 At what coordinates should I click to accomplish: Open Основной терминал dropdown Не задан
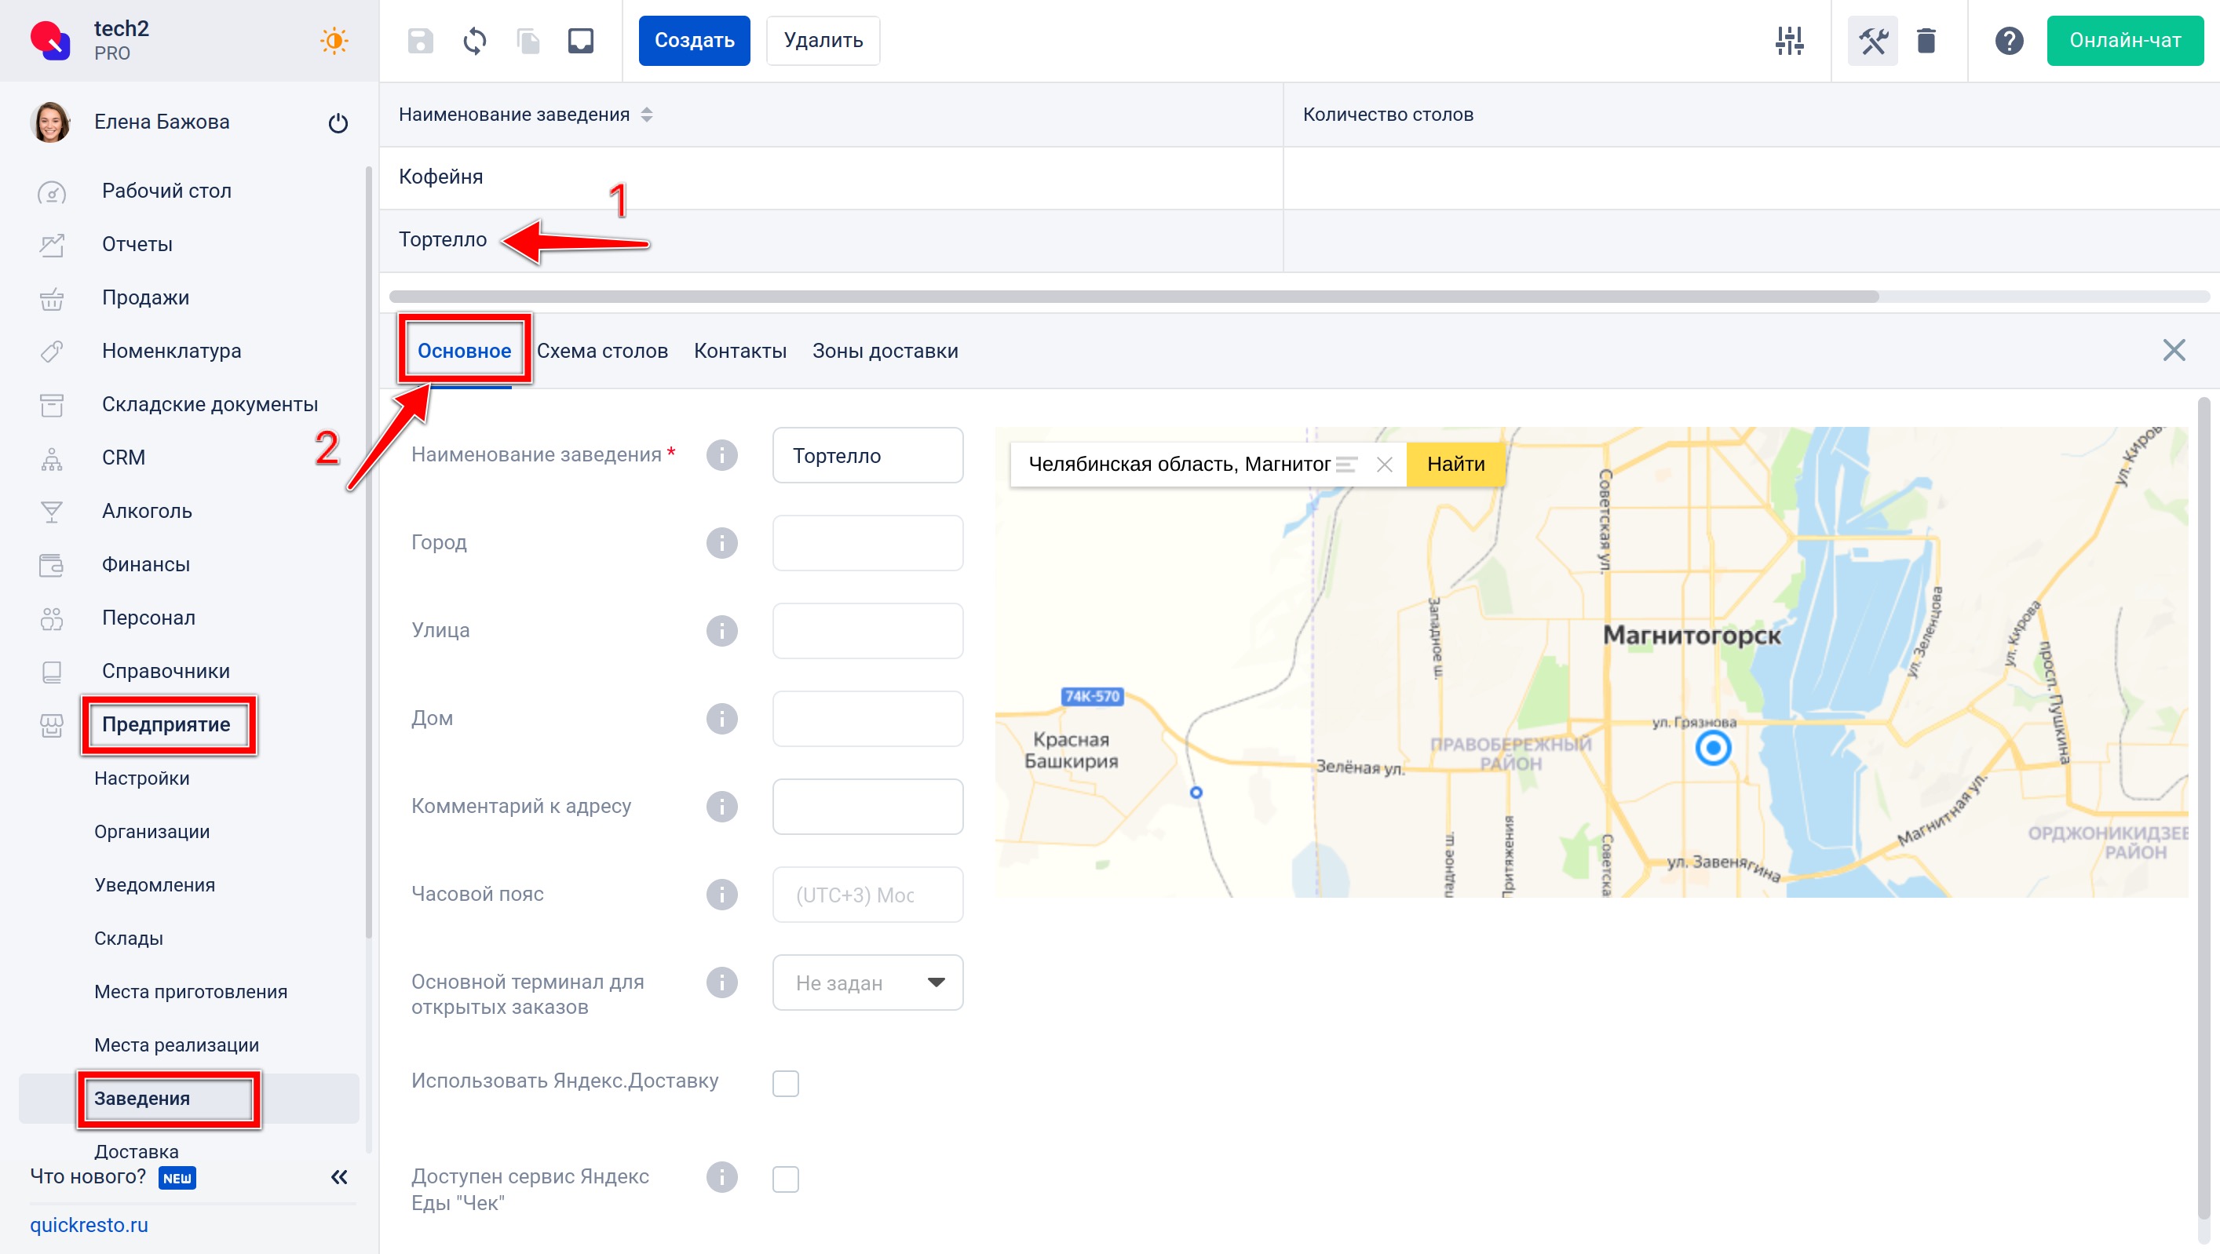click(867, 982)
